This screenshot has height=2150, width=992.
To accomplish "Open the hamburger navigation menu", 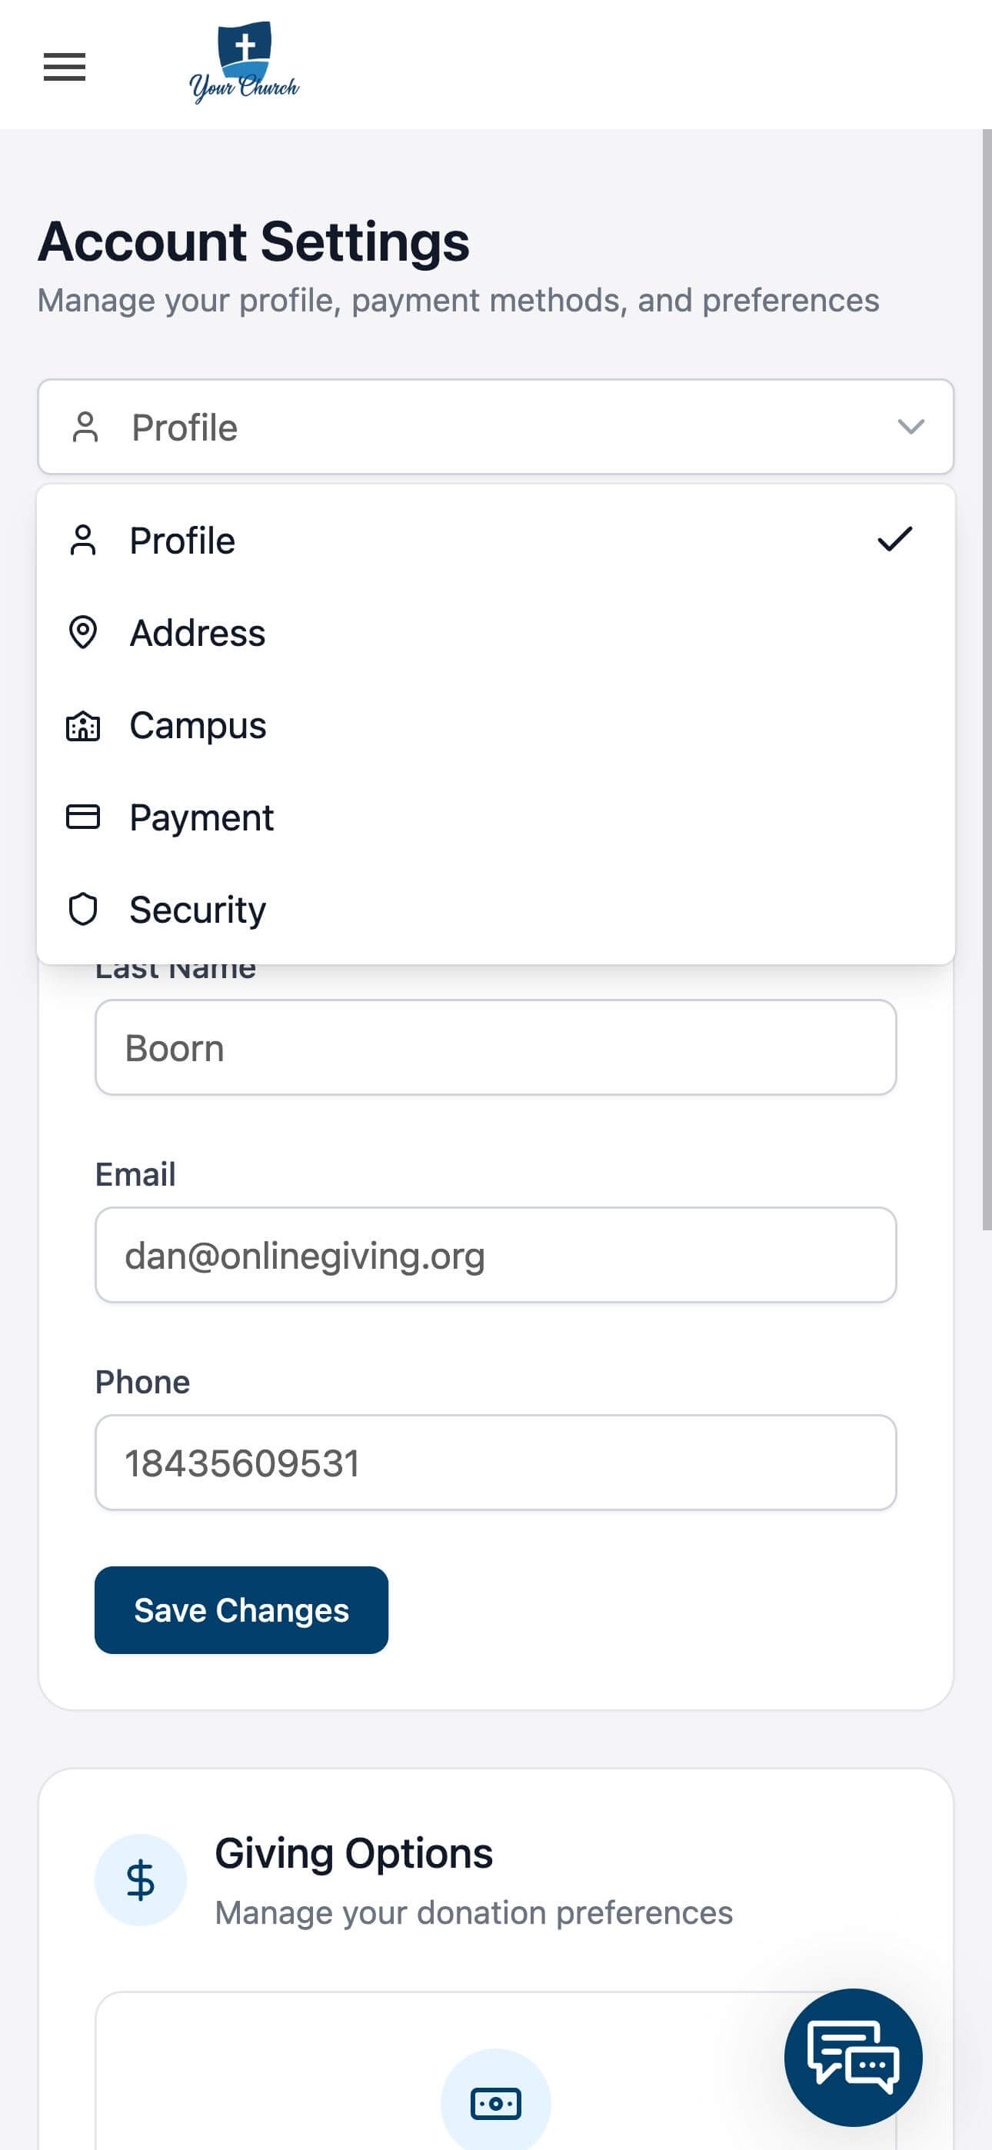I will tap(65, 67).
